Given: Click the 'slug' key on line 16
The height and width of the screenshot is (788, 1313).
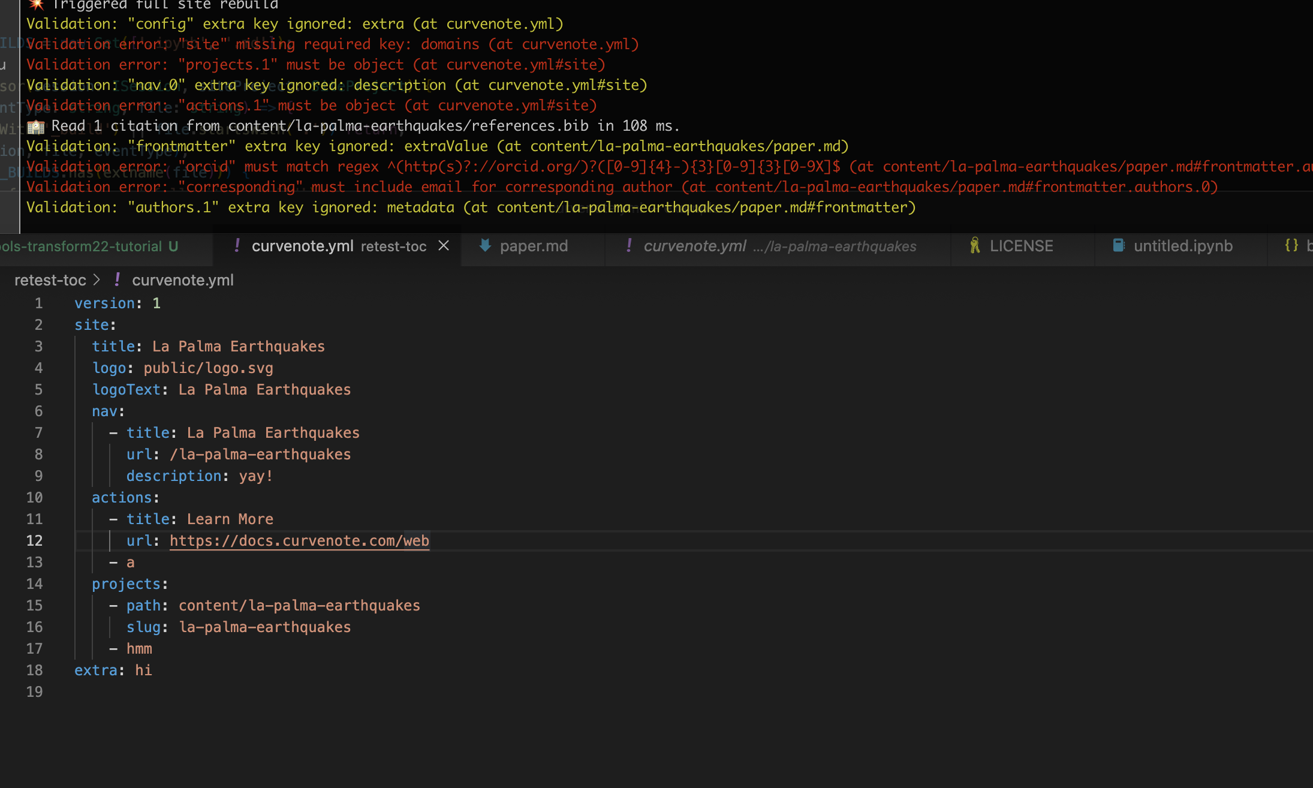Looking at the screenshot, I should [144, 627].
